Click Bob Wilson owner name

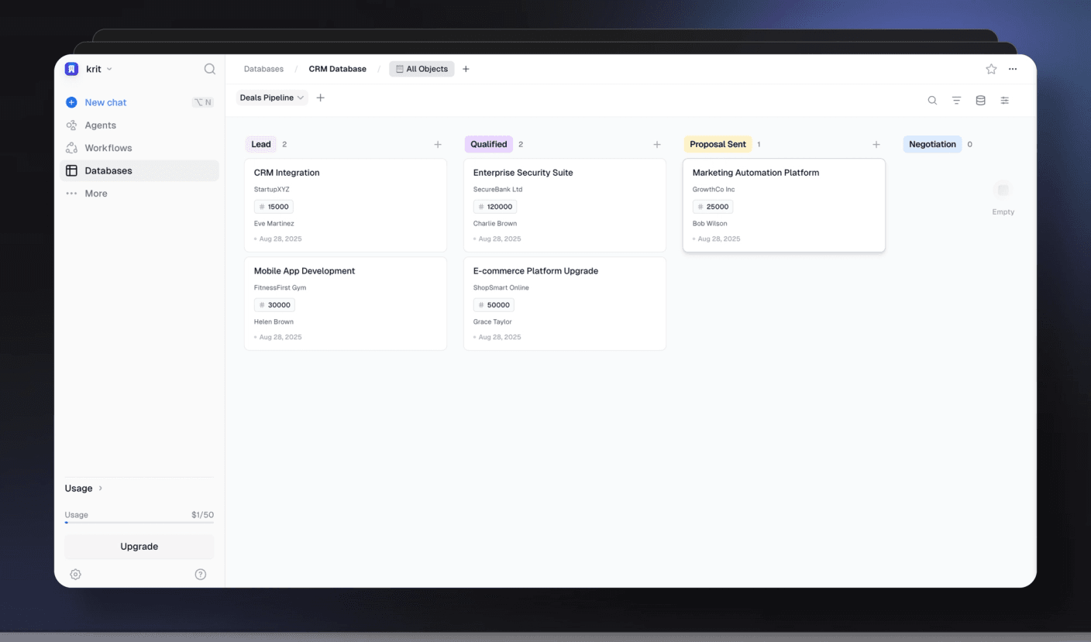(710, 224)
